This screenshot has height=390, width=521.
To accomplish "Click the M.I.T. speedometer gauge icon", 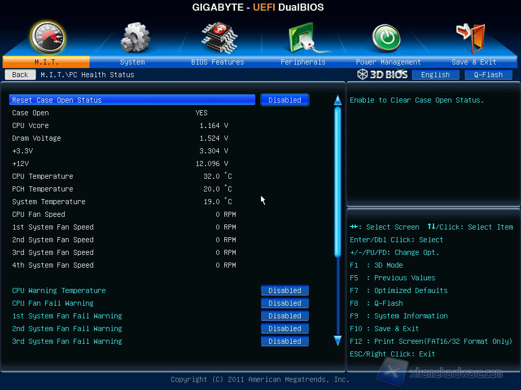I will point(47,38).
